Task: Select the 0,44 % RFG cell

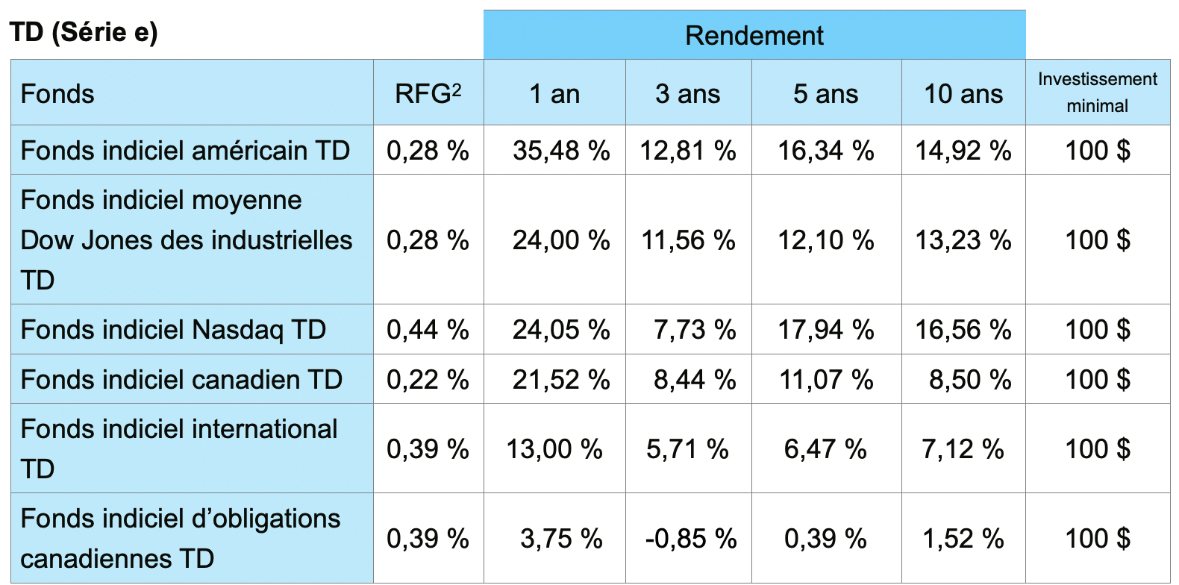Action: (428, 329)
